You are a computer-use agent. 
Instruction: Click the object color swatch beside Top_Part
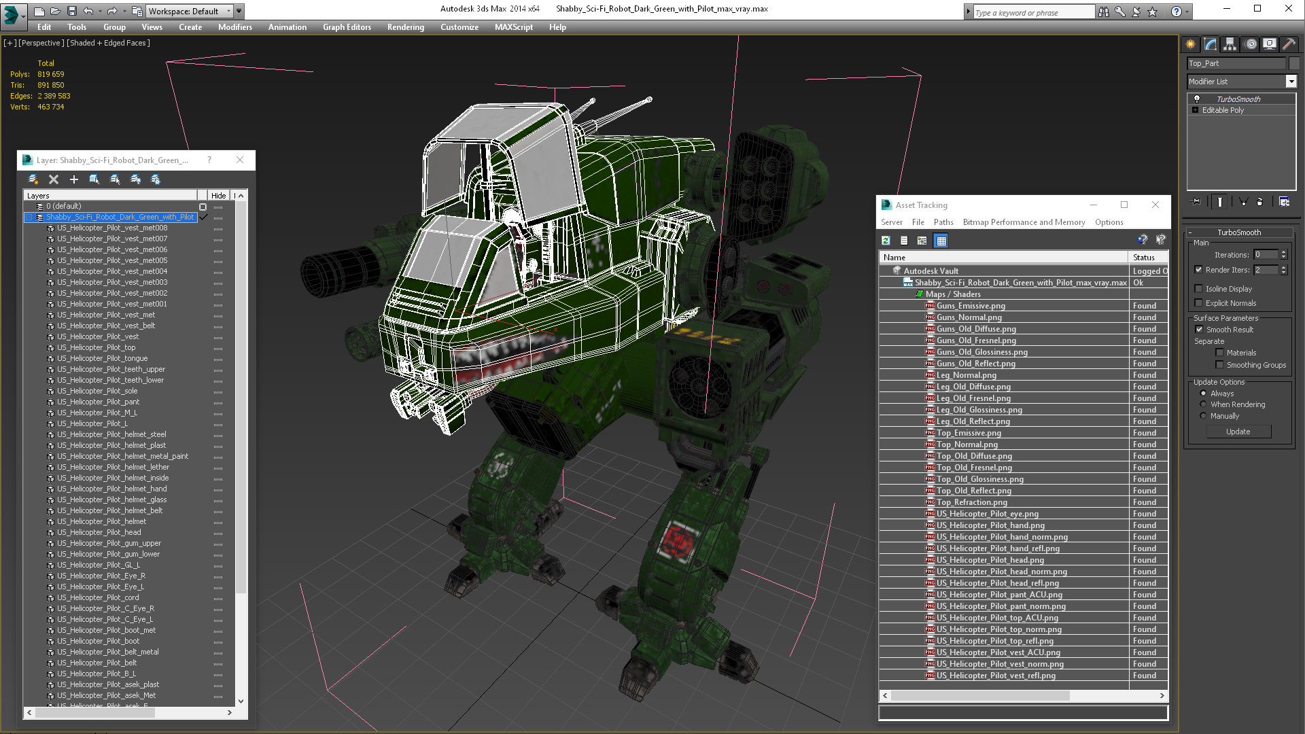[x=1294, y=63]
